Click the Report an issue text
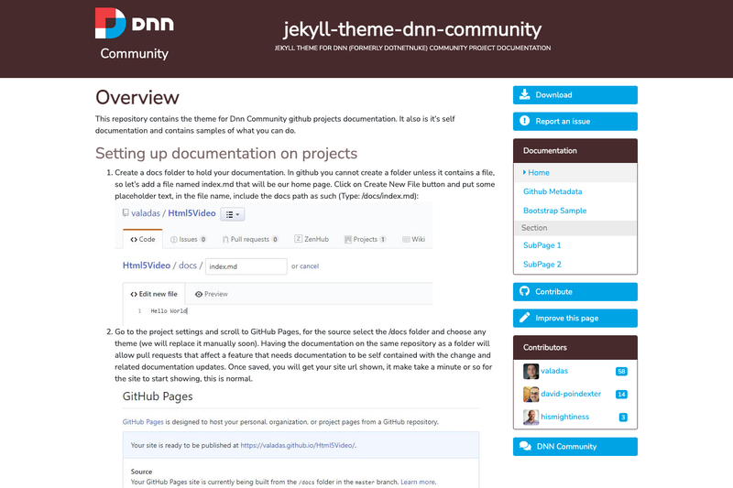This screenshot has width=733, height=488. coord(563,122)
